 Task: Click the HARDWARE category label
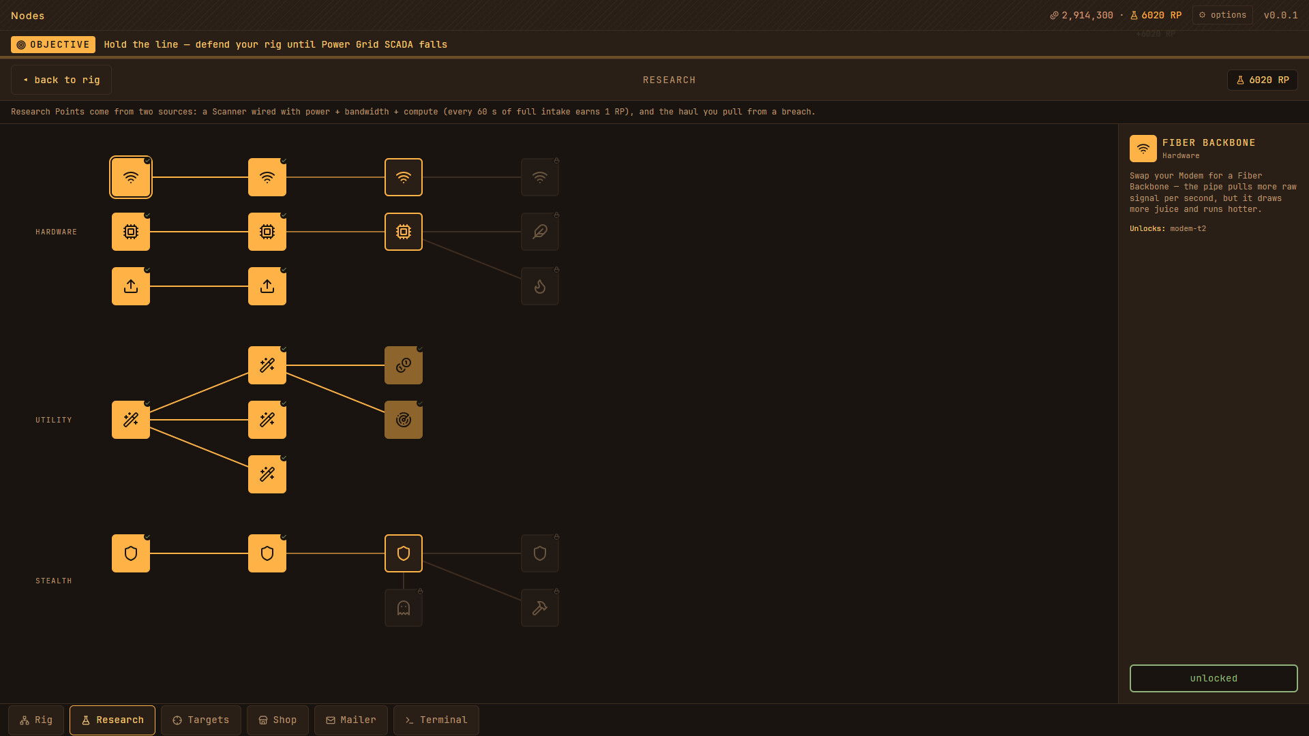tap(57, 232)
